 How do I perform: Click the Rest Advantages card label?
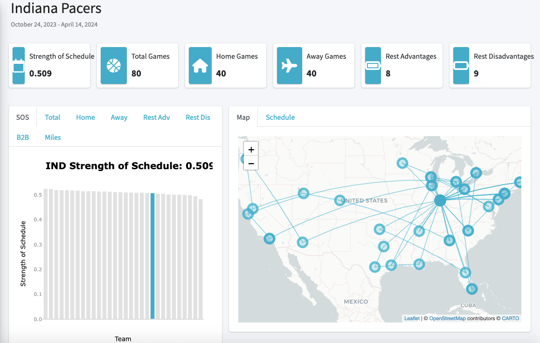tap(411, 56)
